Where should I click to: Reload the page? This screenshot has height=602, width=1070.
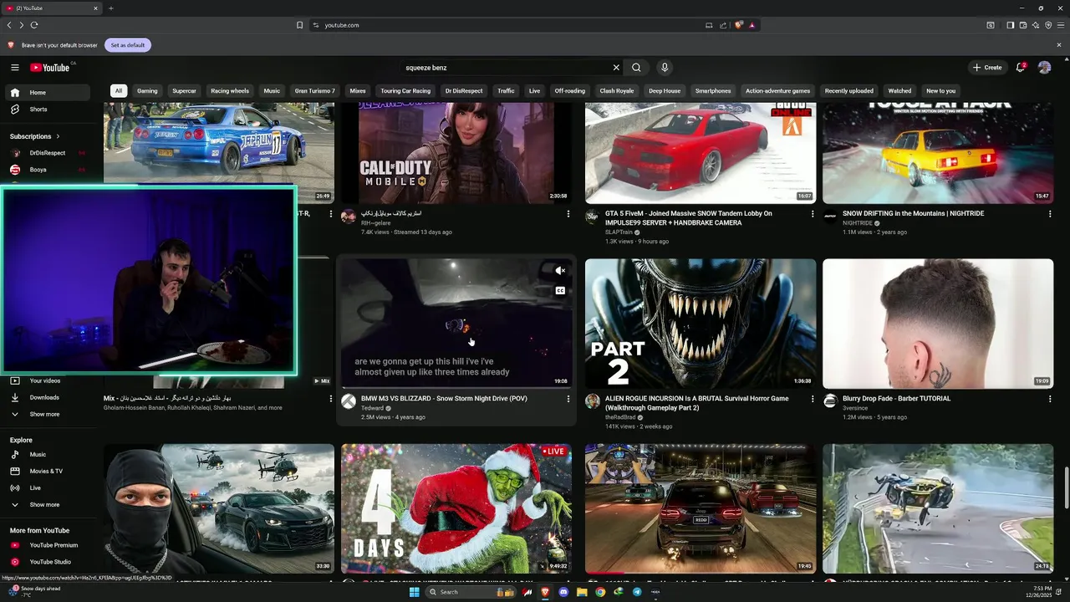click(34, 25)
